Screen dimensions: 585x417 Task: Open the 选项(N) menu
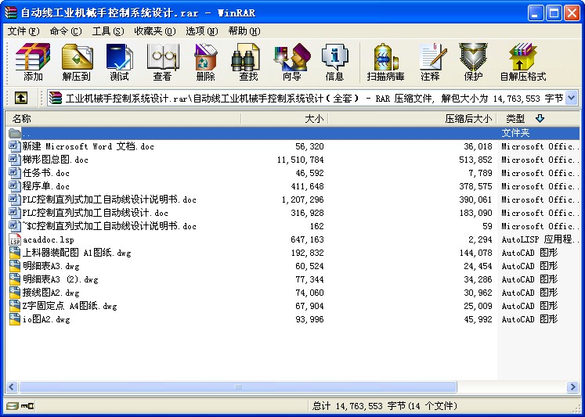202,31
